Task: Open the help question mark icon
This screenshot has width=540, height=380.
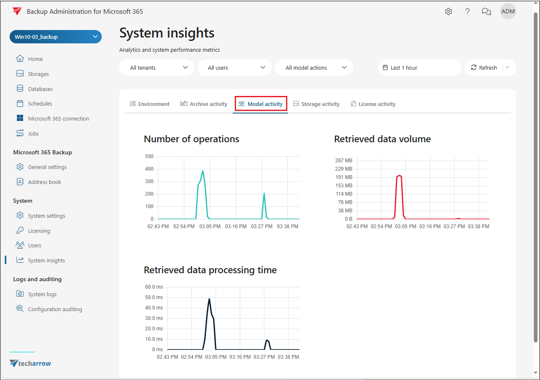Action: click(x=467, y=12)
